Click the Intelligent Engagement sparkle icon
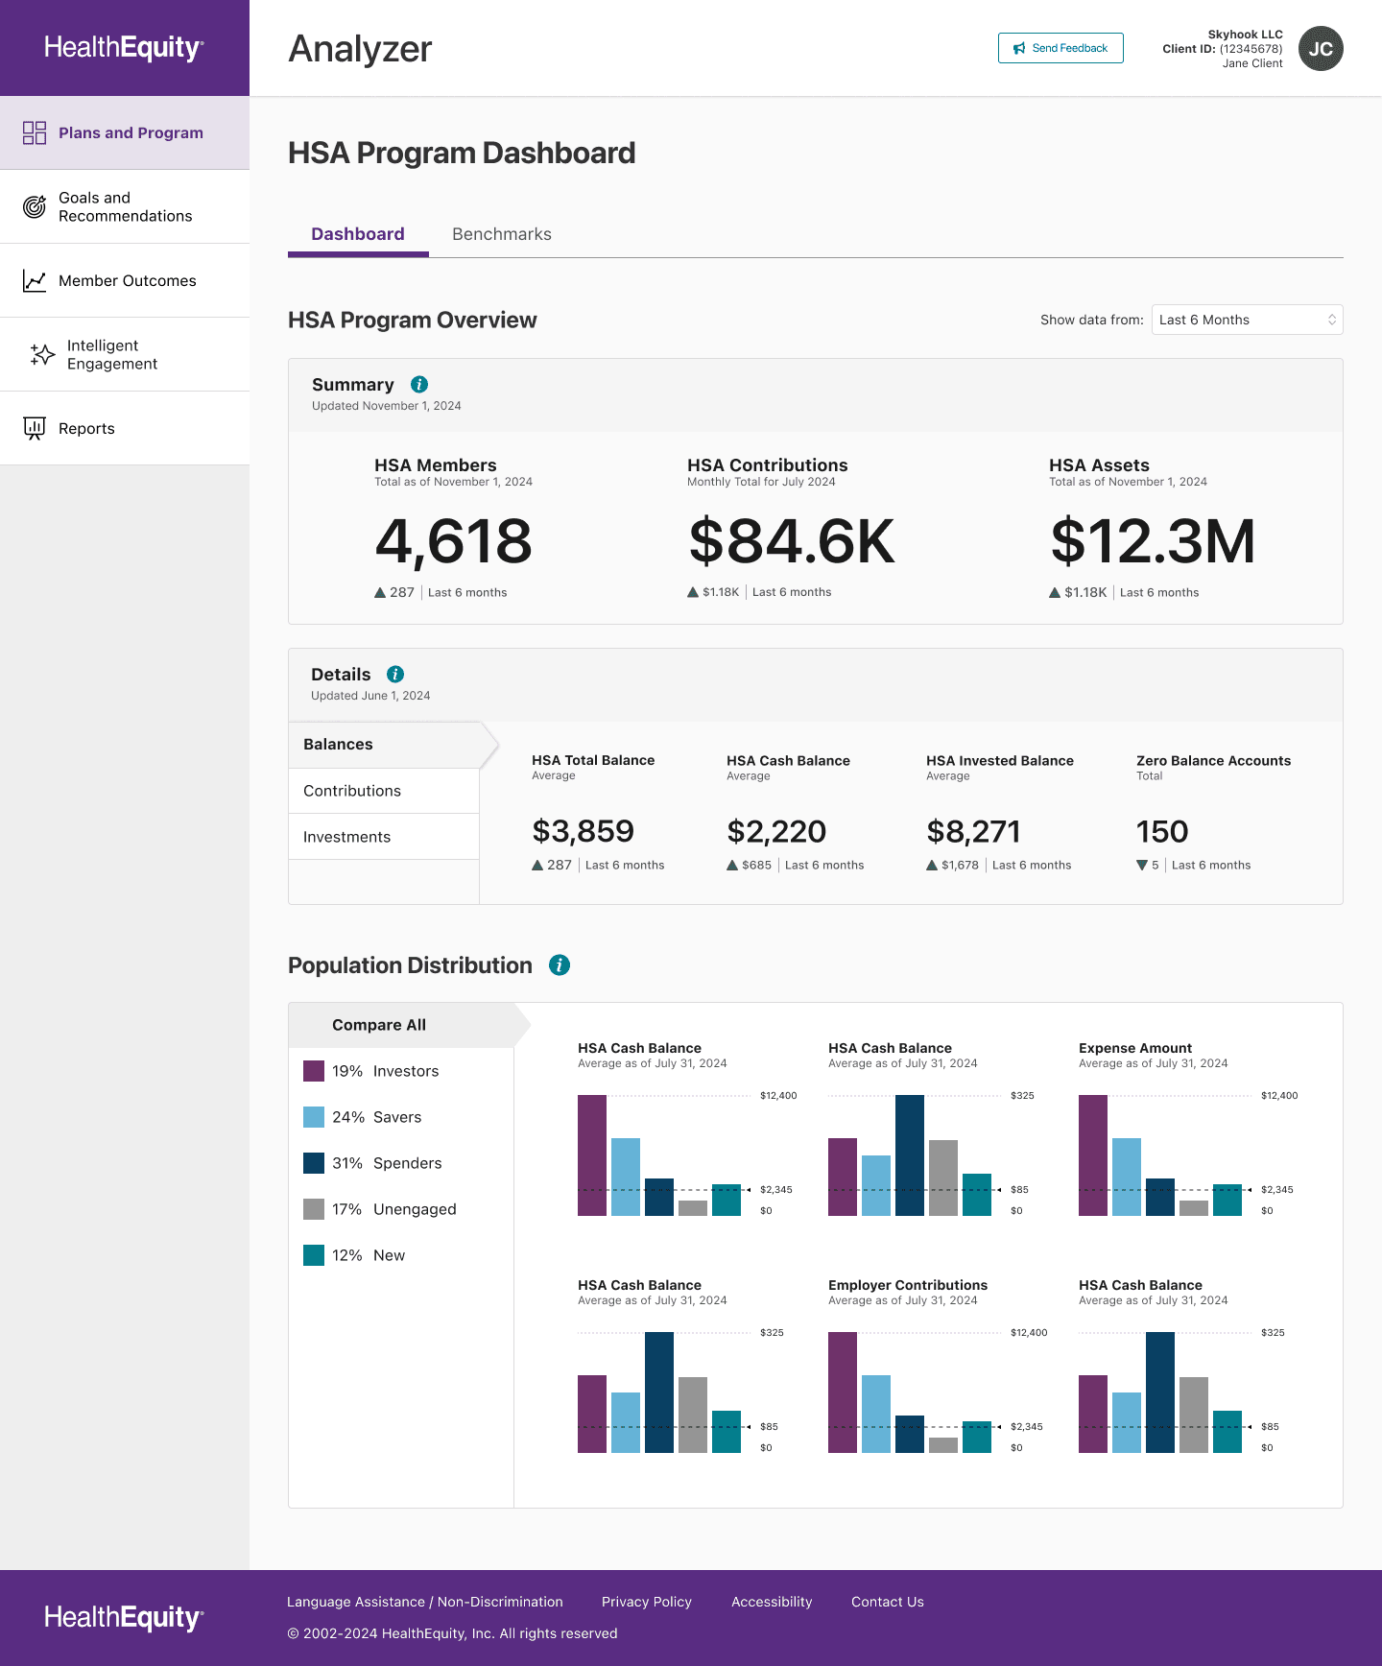 [42, 354]
